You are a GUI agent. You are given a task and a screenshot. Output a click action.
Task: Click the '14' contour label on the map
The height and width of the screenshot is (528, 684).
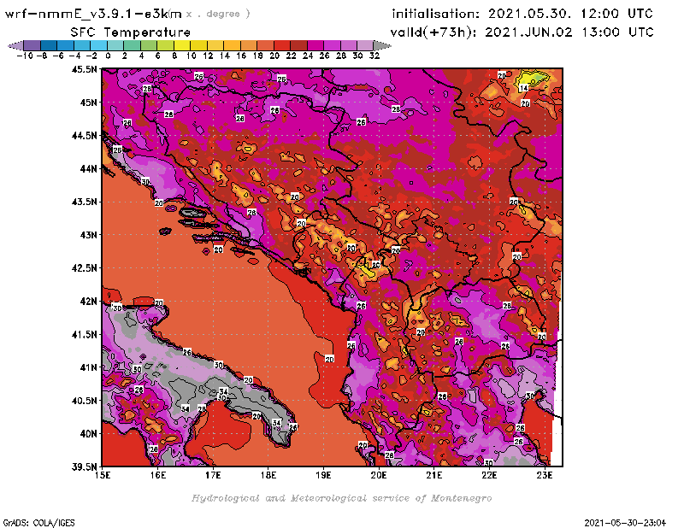523,88
